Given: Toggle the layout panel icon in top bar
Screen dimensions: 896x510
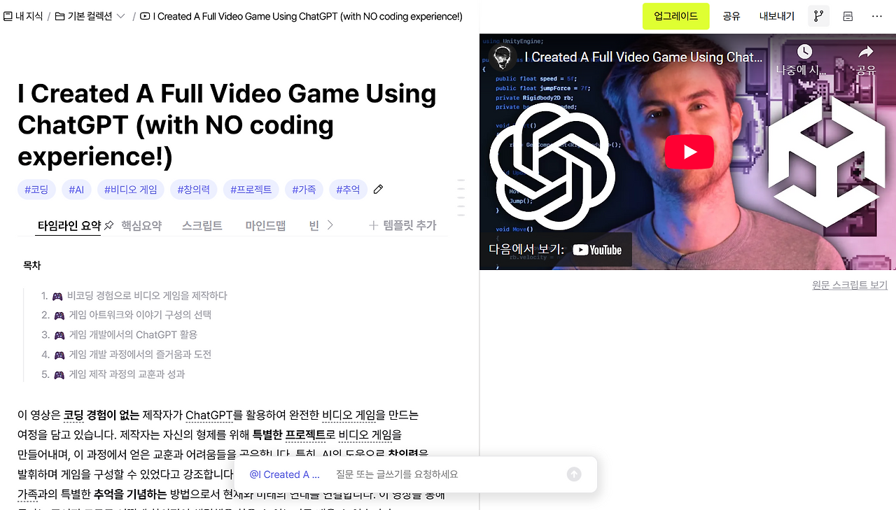Looking at the screenshot, I should tap(848, 16).
